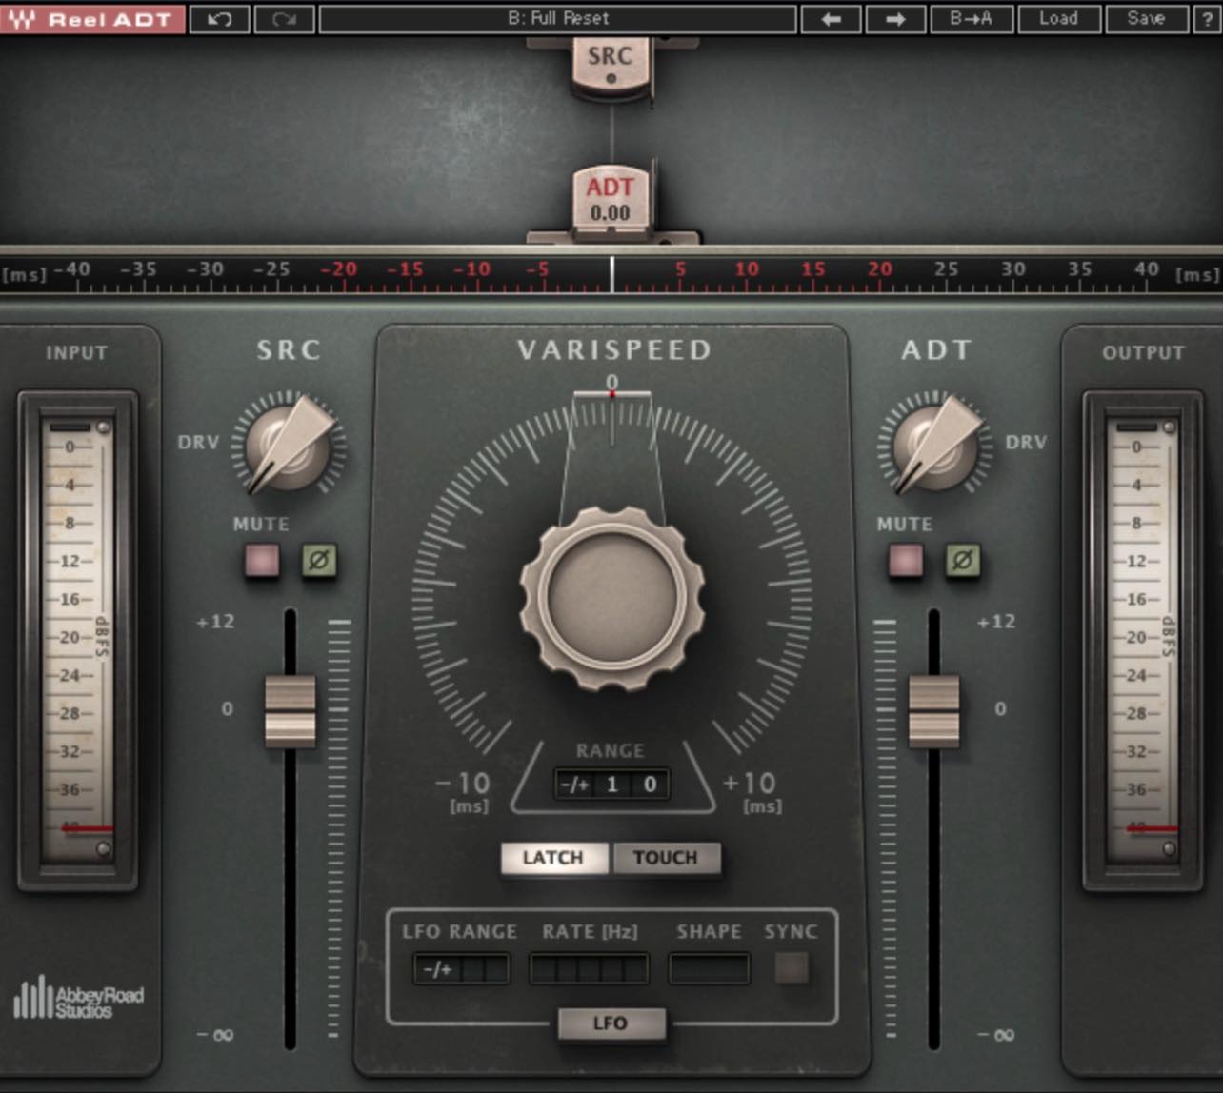Click the '+10' ms label
This screenshot has width=1223, height=1093.
[750, 784]
